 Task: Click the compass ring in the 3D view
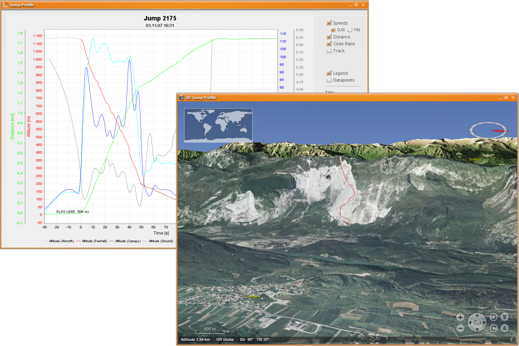pyautogui.click(x=488, y=130)
